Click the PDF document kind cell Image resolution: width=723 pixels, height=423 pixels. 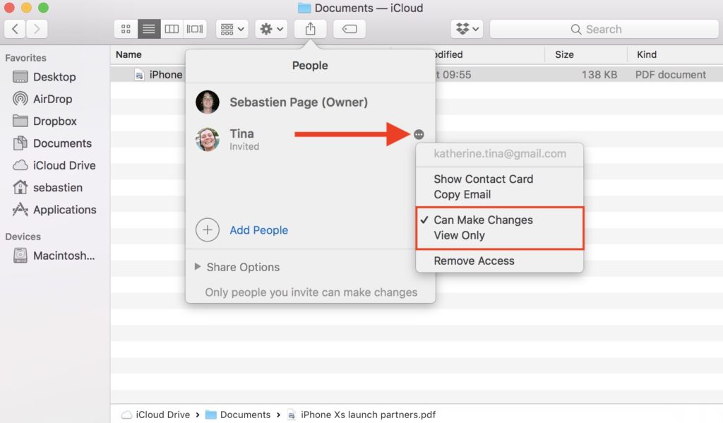pyautogui.click(x=671, y=75)
